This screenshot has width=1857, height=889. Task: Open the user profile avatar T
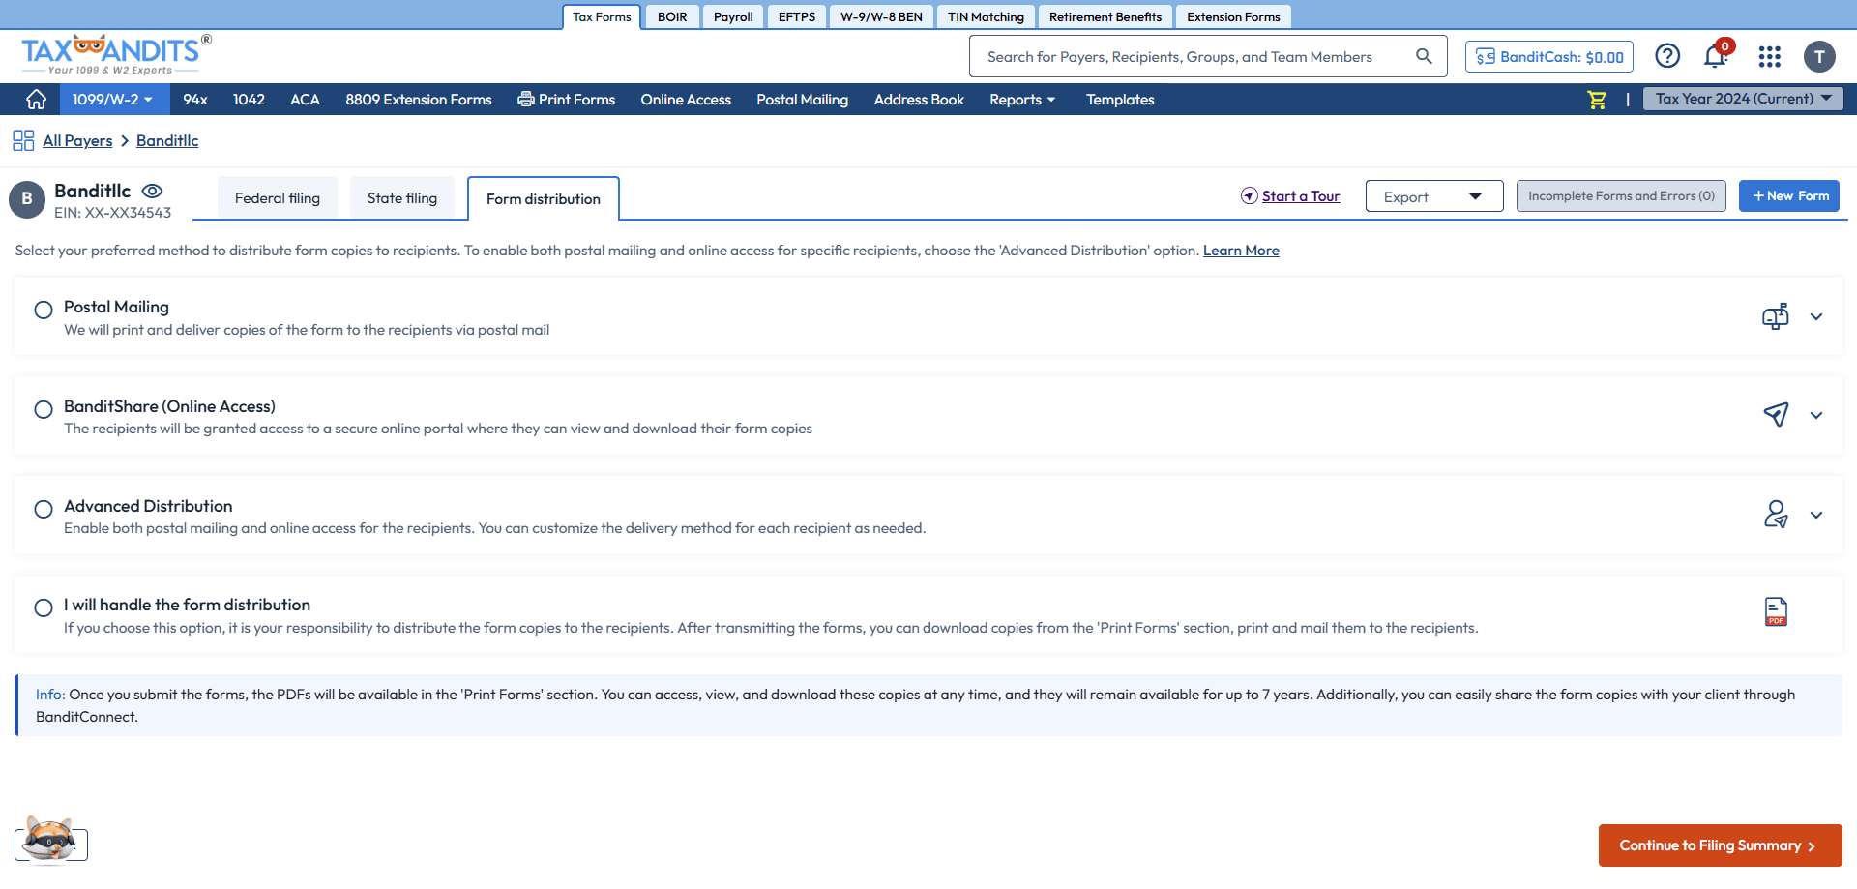coord(1819,57)
